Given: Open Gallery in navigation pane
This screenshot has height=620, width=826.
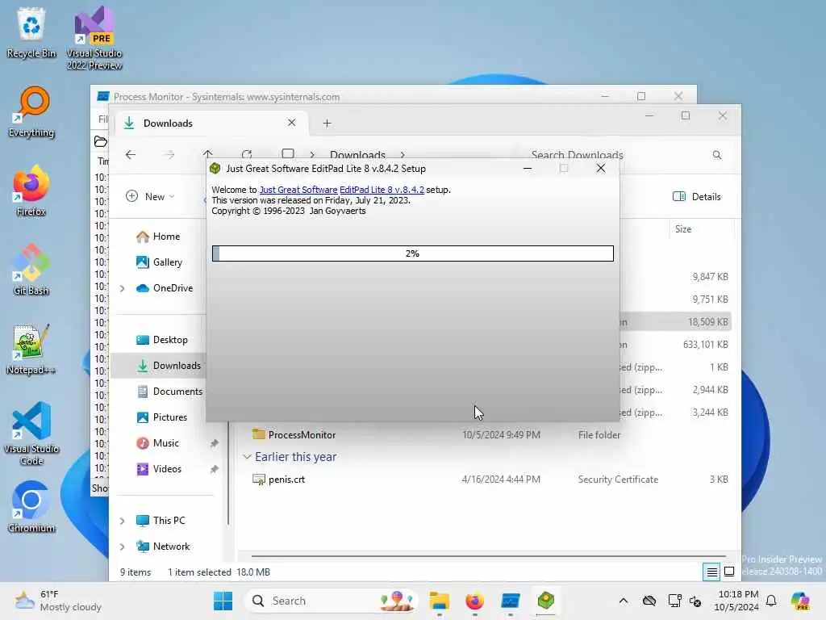Looking at the screenshot, I should click(x=159, y=262).
